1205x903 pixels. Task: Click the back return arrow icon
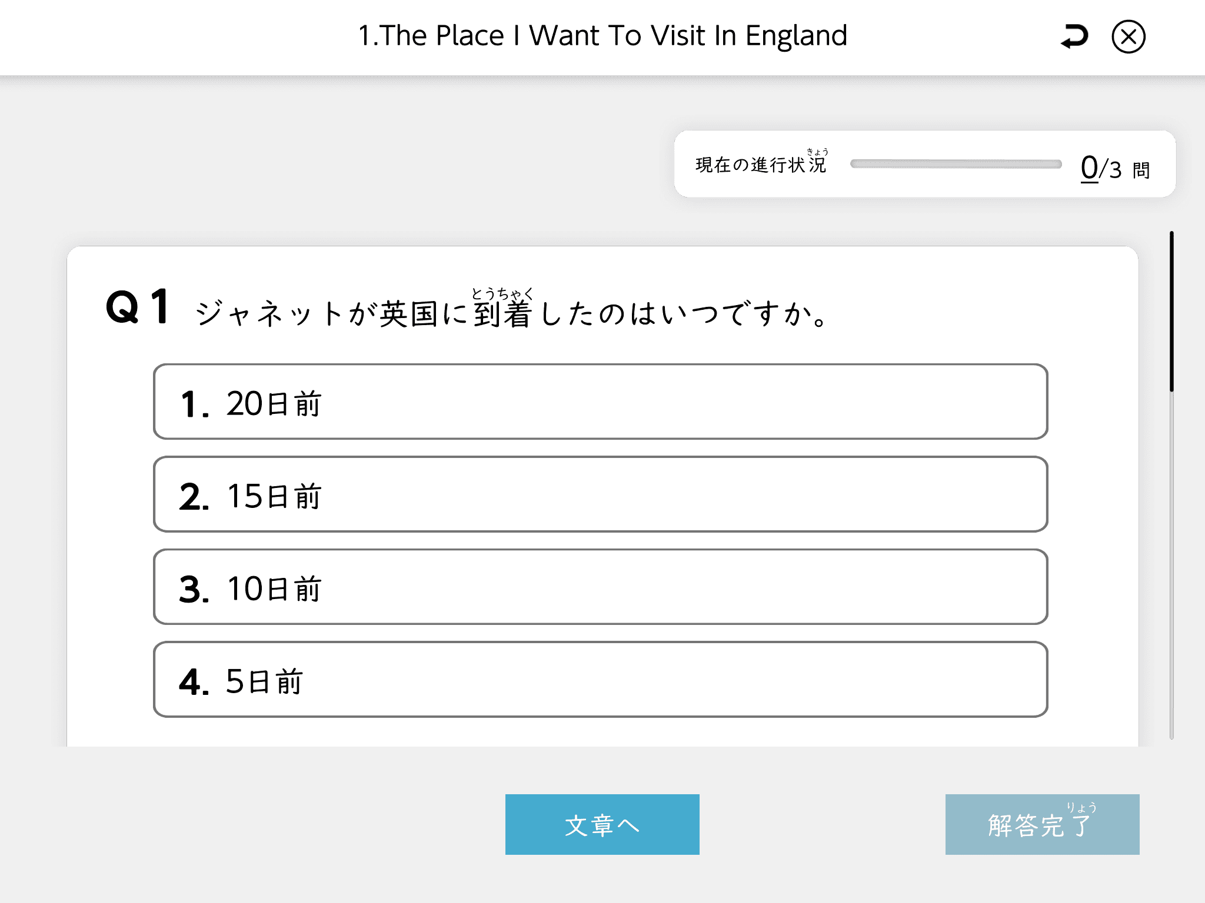1074,36
